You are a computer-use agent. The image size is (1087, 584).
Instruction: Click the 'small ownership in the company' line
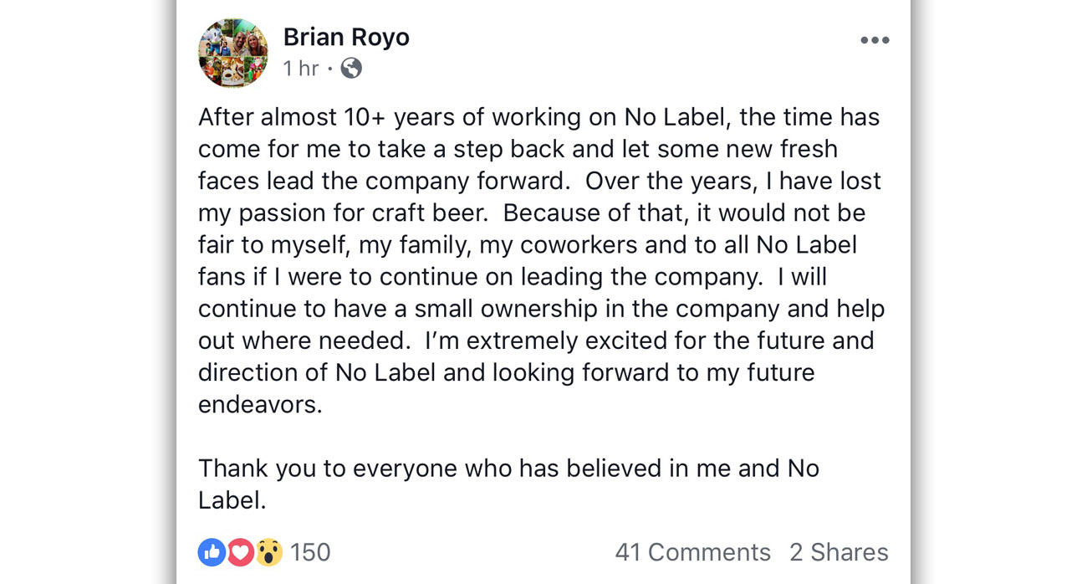pyautogui.click(x=541, y=309)
